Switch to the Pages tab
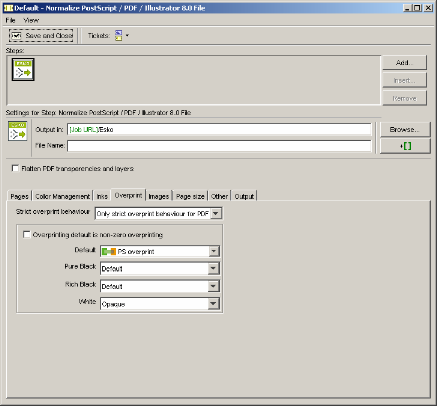Image resolution: width=437 pixels, height=406 pixels. 19,196
